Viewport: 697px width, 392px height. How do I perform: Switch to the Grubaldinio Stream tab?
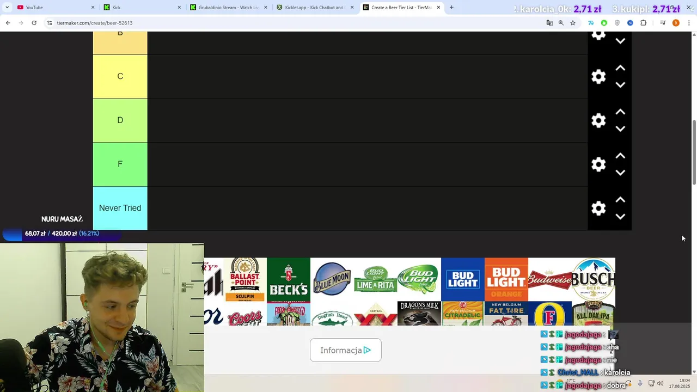pos(228,8)
